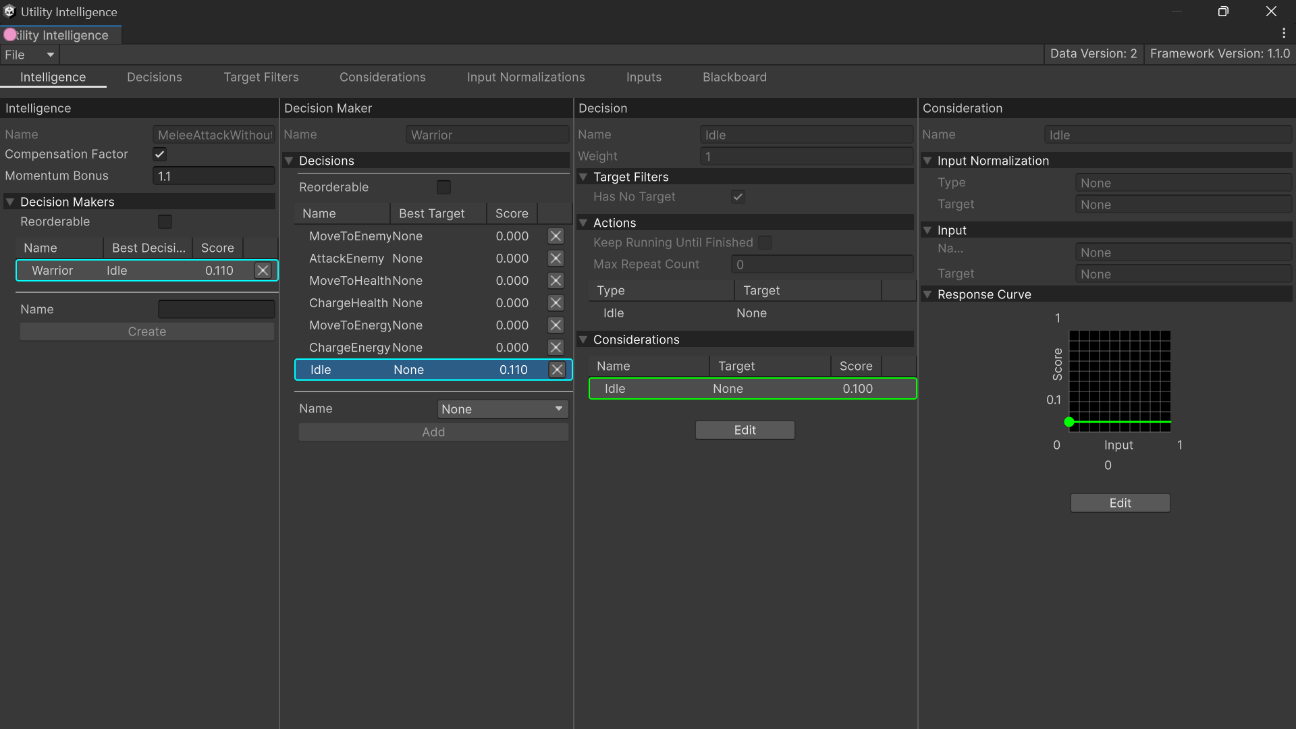Open the File menu

[29, 55]
